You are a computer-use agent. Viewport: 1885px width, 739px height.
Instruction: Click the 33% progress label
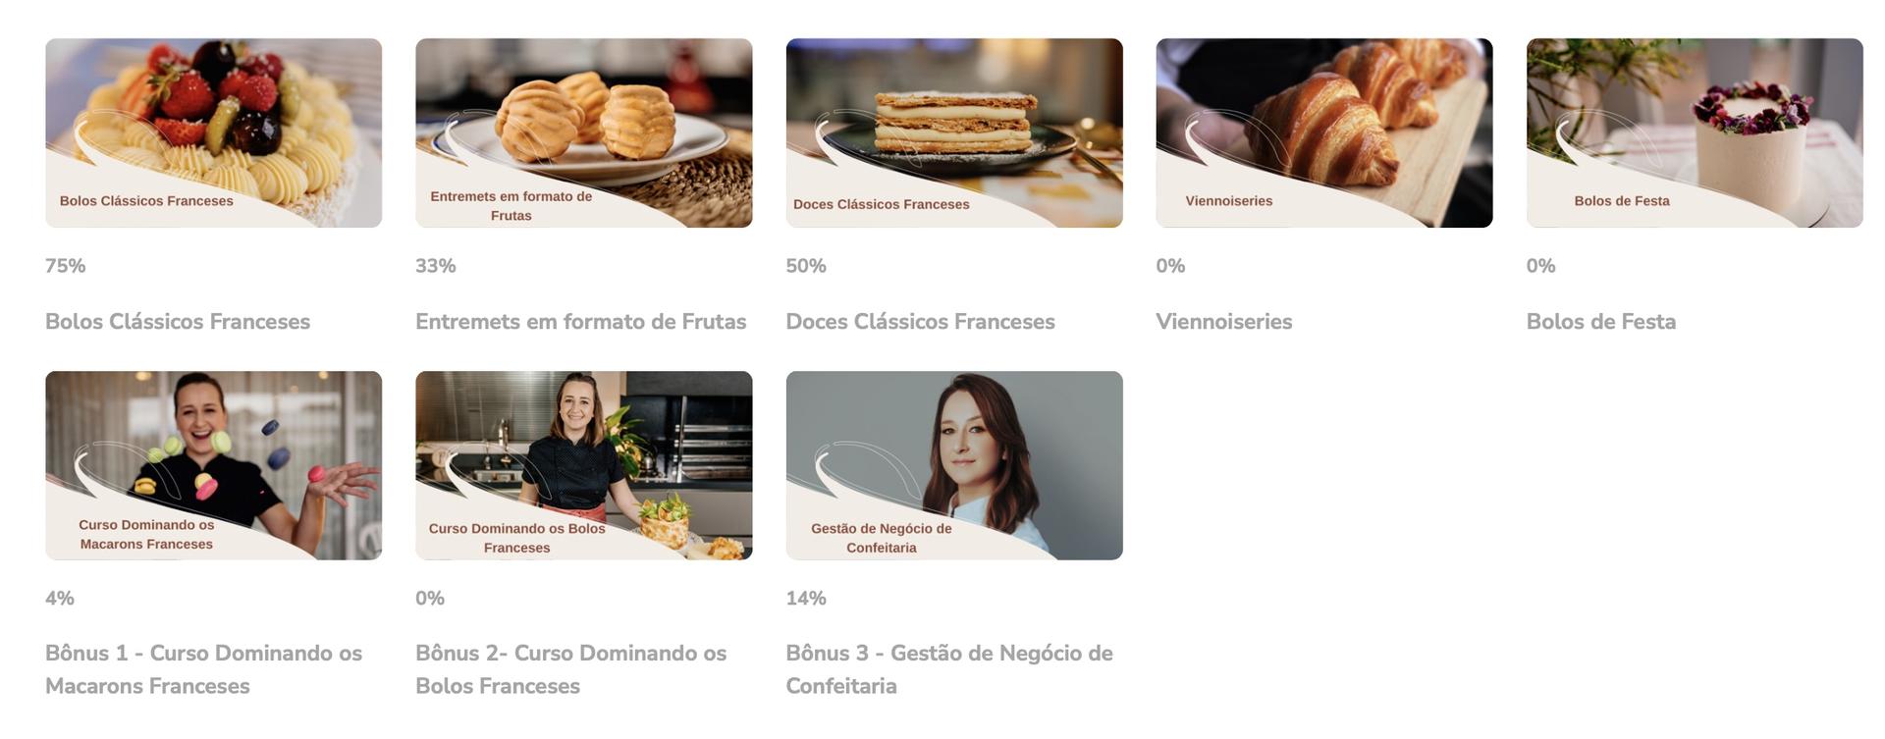[436, 266]
